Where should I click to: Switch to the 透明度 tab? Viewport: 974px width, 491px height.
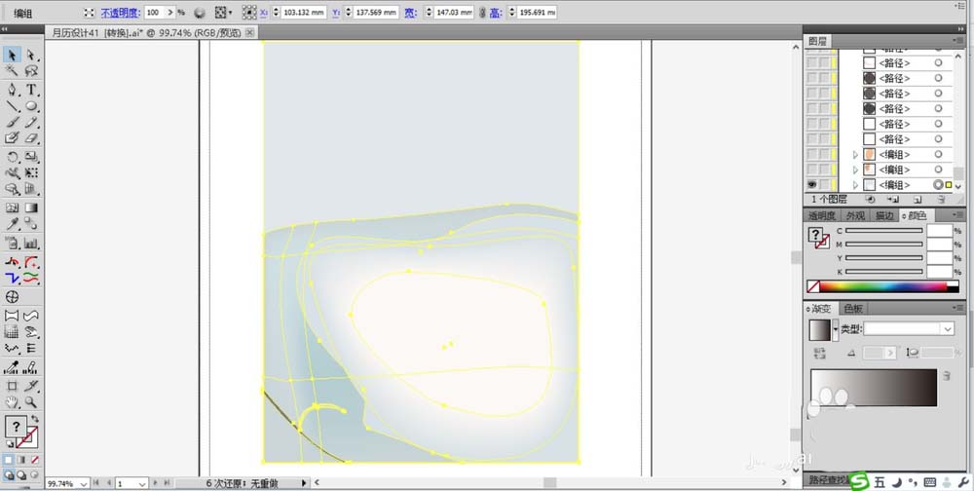(821, 215)
